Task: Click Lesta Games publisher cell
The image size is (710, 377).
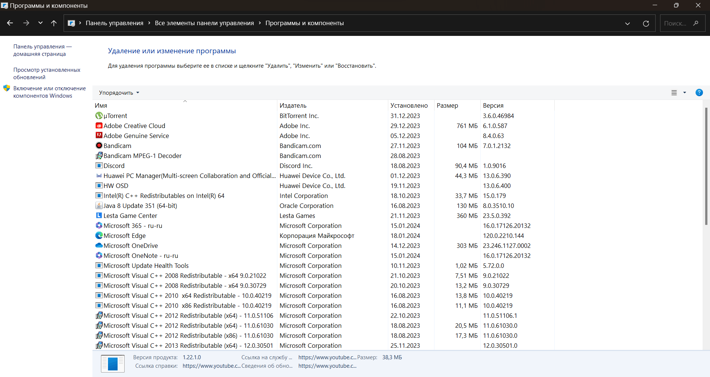Action: pyautogui.click(x=297, y=216)
